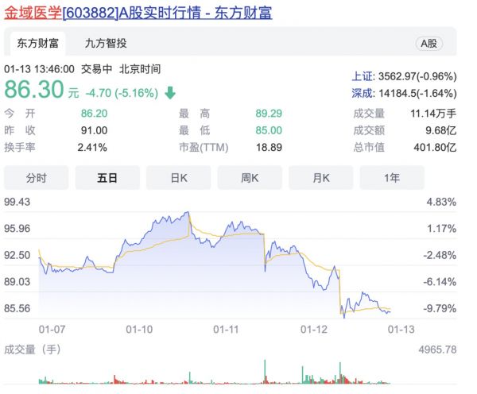Click the current price 86.30

[34, 91]
